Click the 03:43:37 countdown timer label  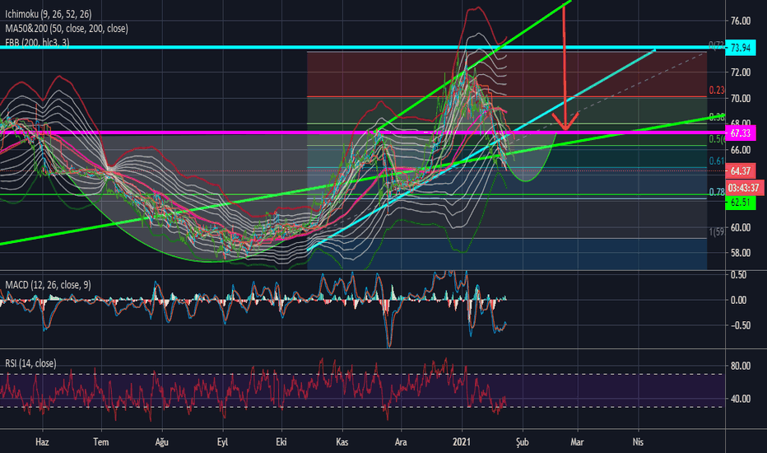pos(744,188)
